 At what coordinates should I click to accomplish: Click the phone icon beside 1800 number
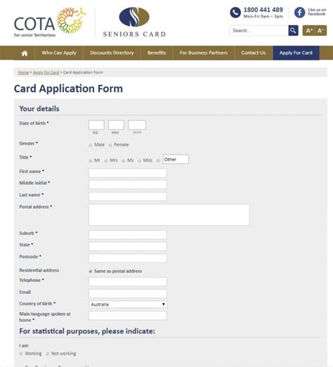(x=235, y=13)
